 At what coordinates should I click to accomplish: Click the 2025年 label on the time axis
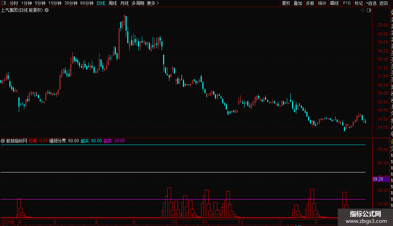pyautogui.click(x=8, y=222)
